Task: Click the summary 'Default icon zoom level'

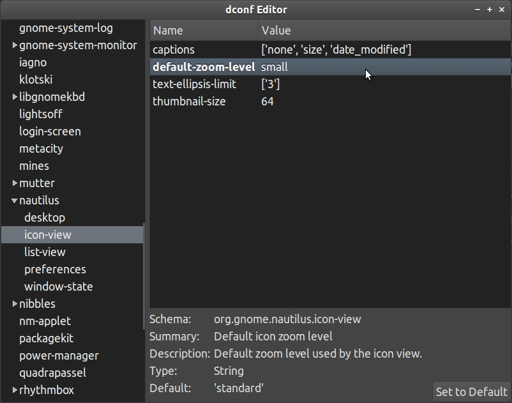Action: [x=273, y=337]
